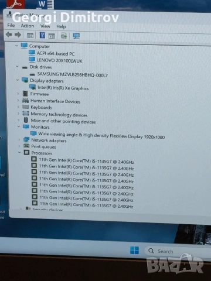211x281 pixels.
Task: Click the Display adapters label
Action: point(47,81)
